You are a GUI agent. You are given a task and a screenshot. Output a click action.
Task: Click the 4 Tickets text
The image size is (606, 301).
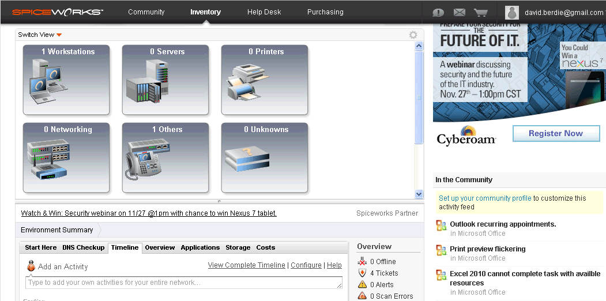coord(384,273)
